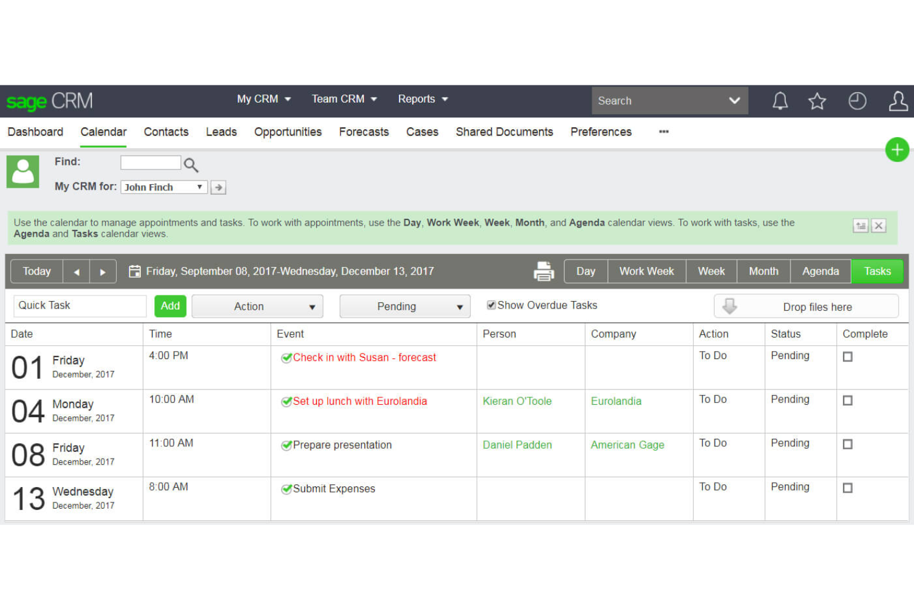Open the Pending status dropdown
The width and height of the screenshot is (914, 610).
pos(405,306)
